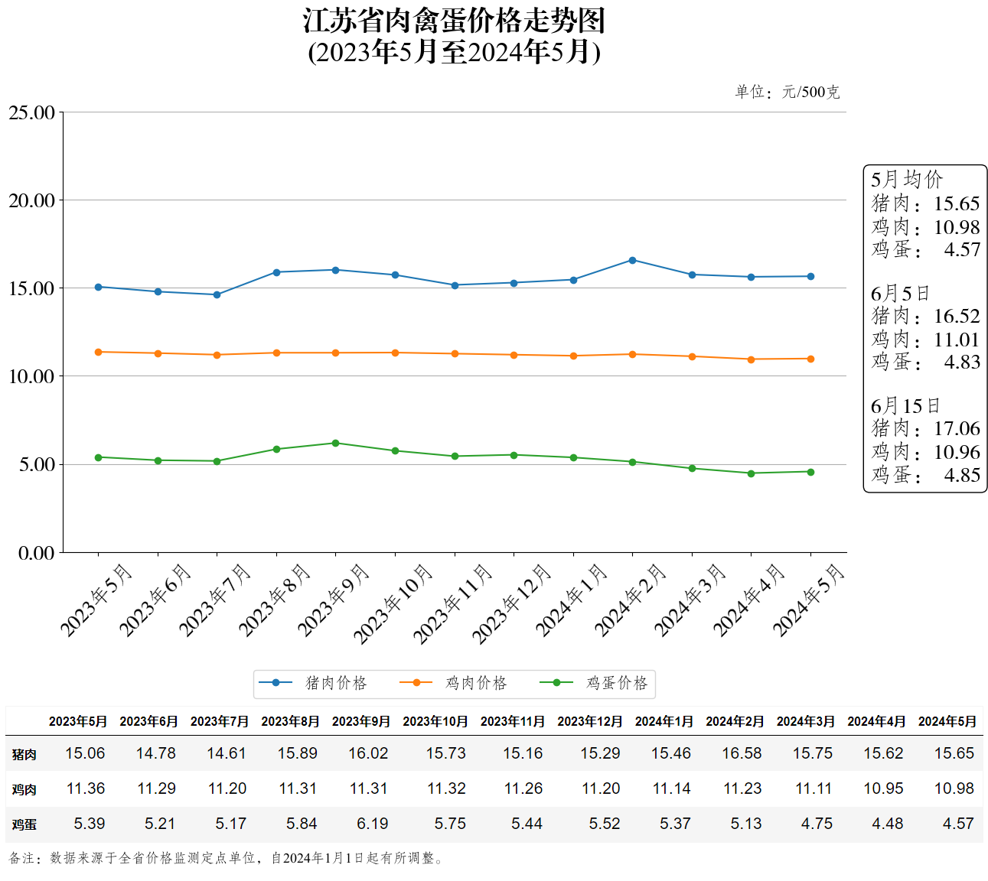Click the 2024年1月 x-axis tick label
The image size is (988, 881).
tap(572, 600)
